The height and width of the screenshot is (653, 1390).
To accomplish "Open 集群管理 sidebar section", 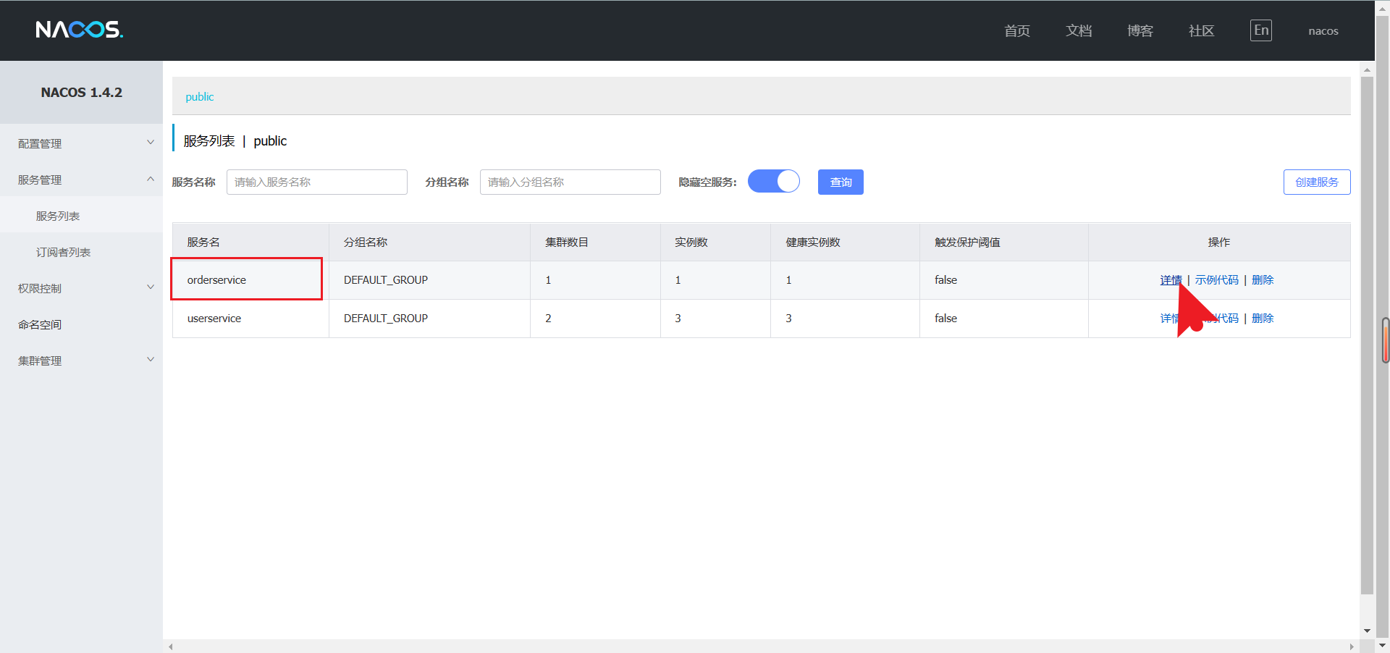I will pos(40,361).
